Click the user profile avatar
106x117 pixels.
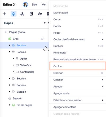[x=25, y=4]
